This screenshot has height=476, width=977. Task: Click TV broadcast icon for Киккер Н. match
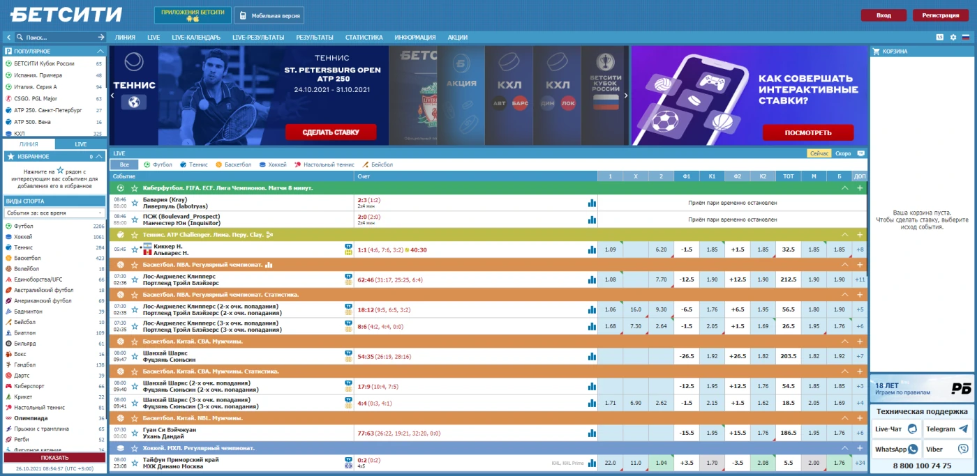click(348, 246)
